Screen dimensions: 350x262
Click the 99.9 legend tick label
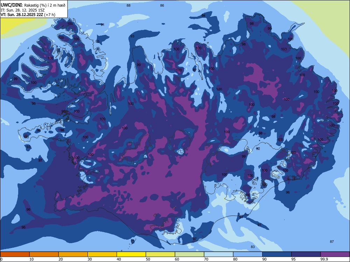pos(324,259)
